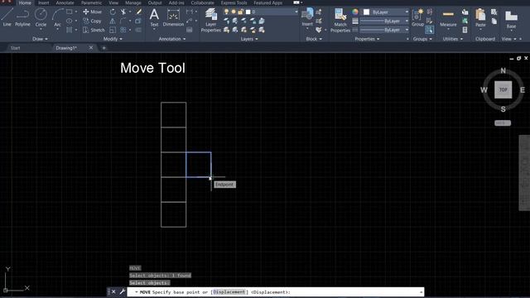Click the Displacement command option

[x=229, y=292]
